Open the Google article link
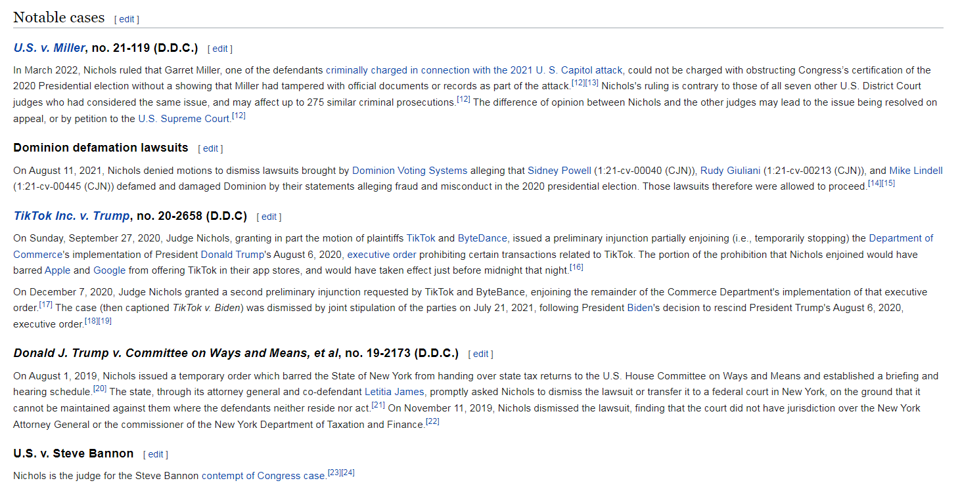Screen dimensions: 958x485 (x=109, y=270)
